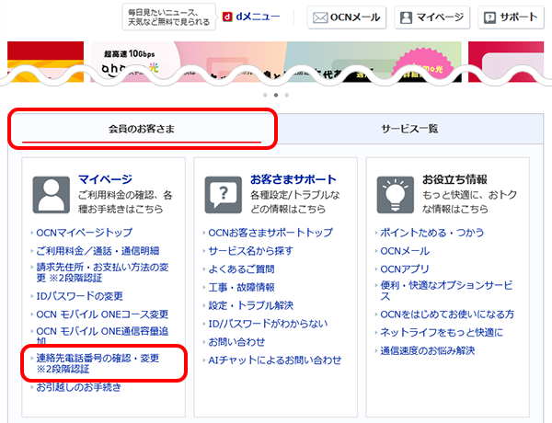Open IDパスワードの変更 link

coord(79,296)
